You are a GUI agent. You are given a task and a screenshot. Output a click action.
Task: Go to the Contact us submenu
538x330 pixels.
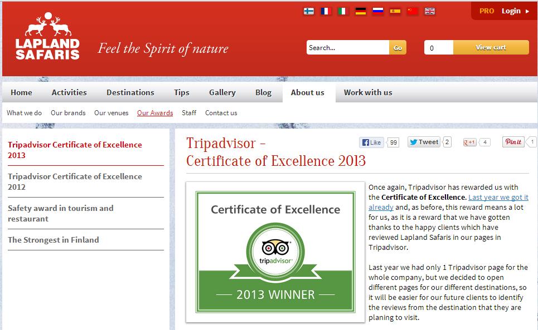click(x=221, y=112)
